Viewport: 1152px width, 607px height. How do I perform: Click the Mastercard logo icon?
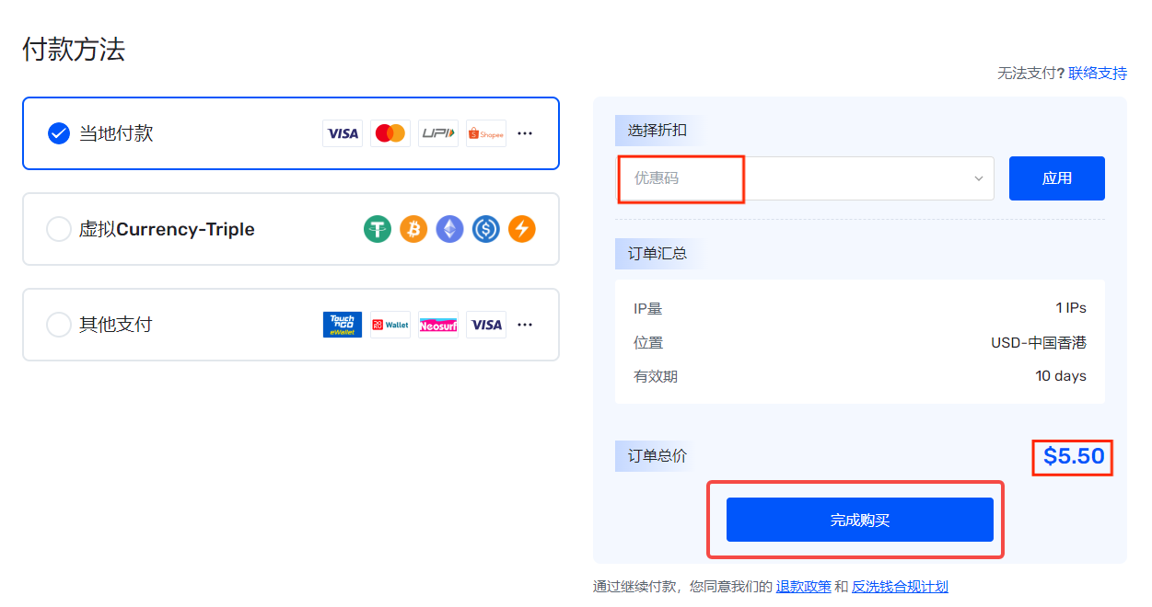pyautogui.click(x=390, y=133)
